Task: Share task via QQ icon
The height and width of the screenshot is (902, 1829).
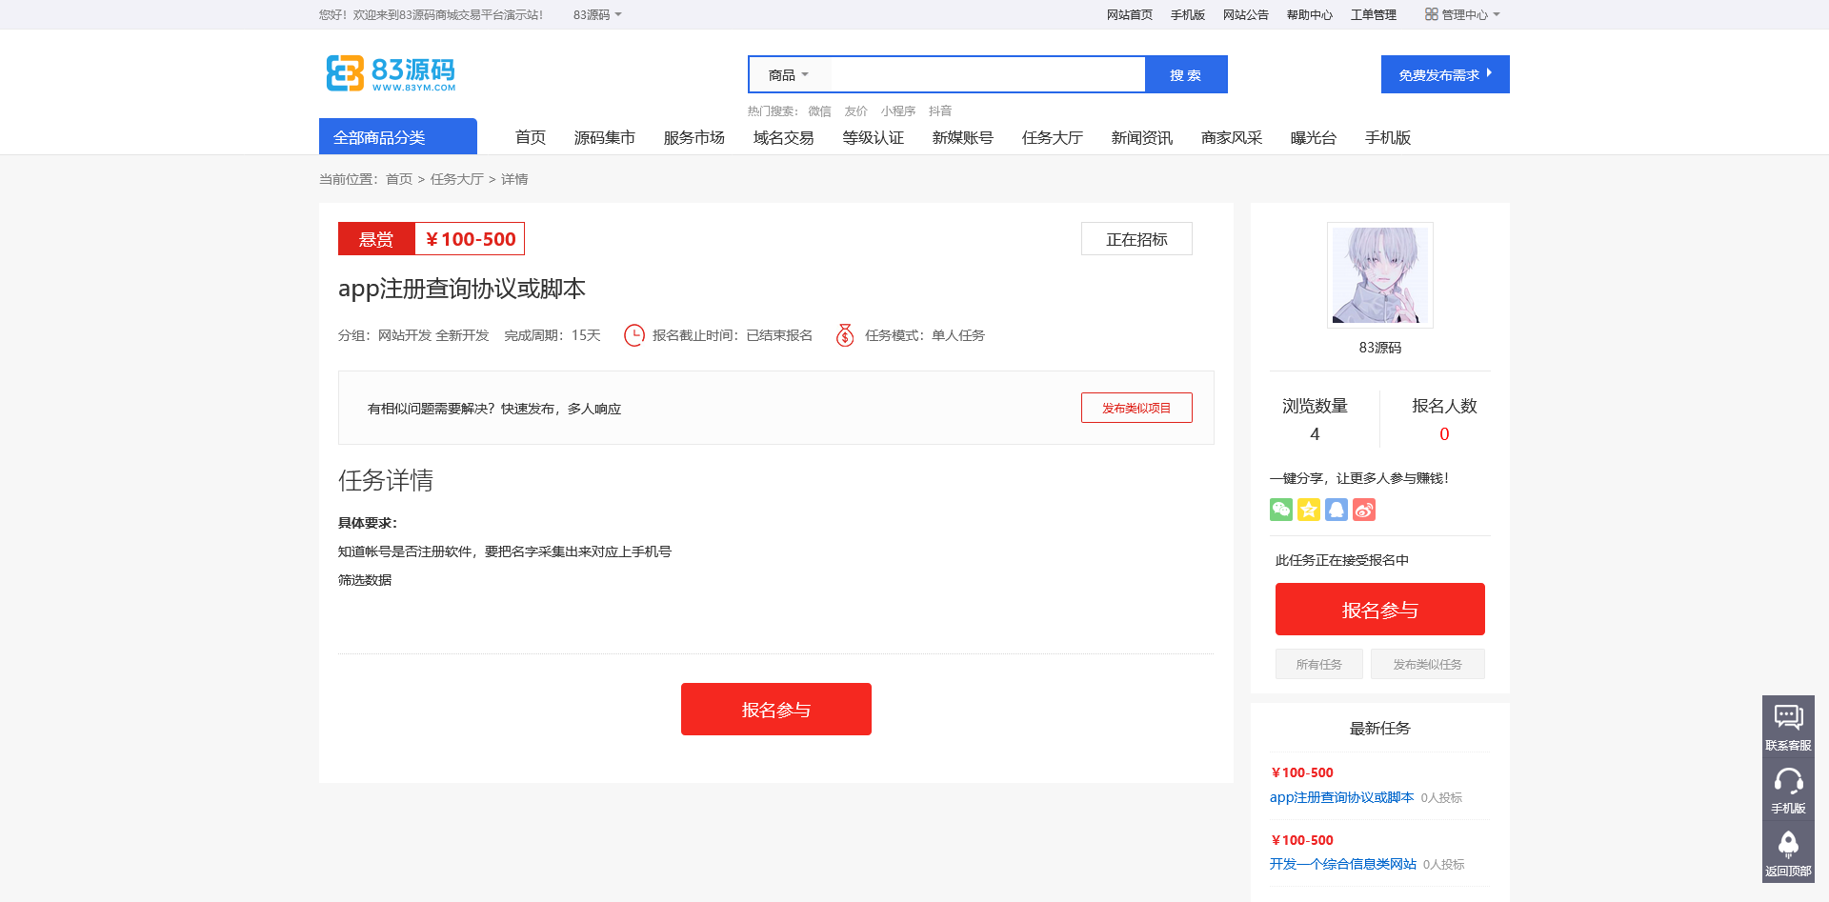Action: (x=1337, y=510)
